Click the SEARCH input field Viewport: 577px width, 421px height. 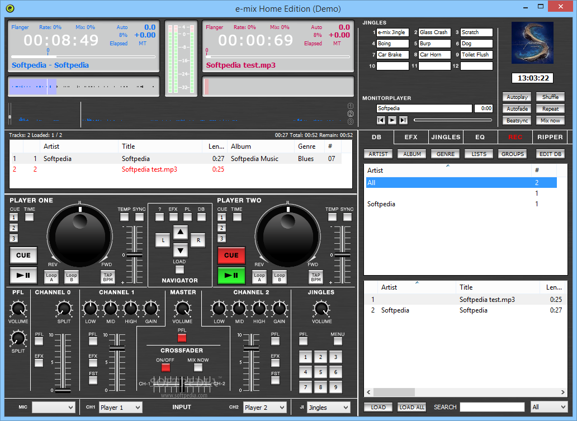(x=492, y=407)
